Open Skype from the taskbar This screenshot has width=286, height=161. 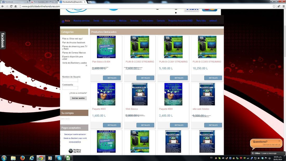[x=59, y=158]
